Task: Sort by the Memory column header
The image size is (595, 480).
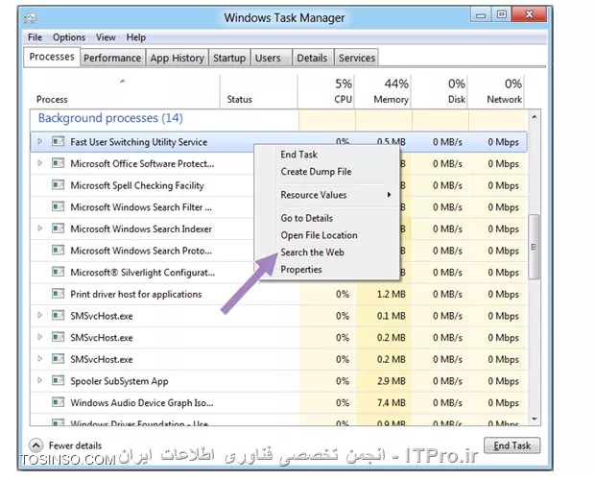Action: click(392, 100)
